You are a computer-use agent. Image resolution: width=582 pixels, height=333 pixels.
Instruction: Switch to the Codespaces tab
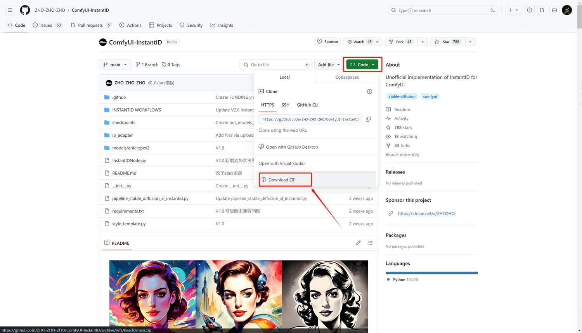pyautogui.click(x=347, y=77)
